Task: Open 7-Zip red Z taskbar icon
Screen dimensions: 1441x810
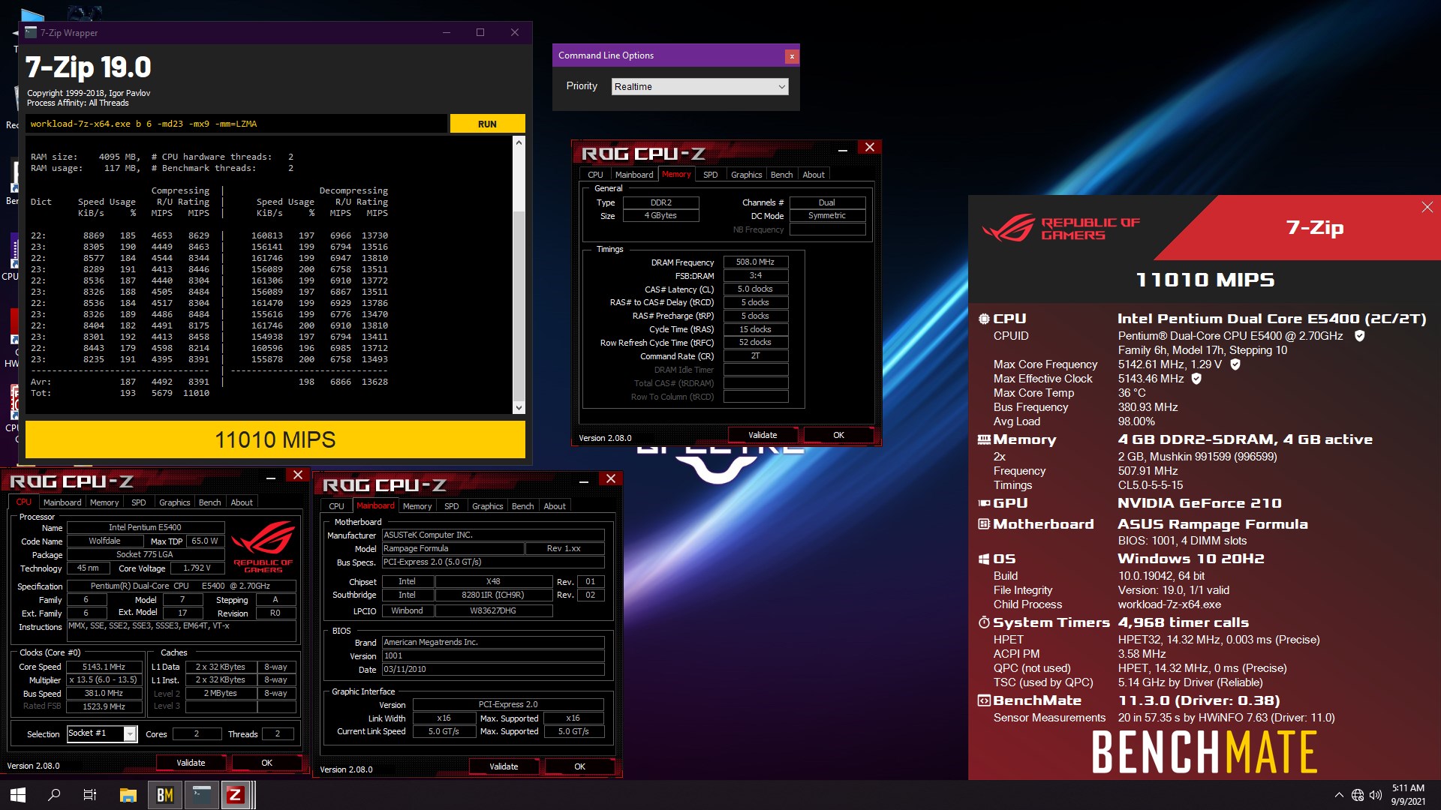Action: 235,795
